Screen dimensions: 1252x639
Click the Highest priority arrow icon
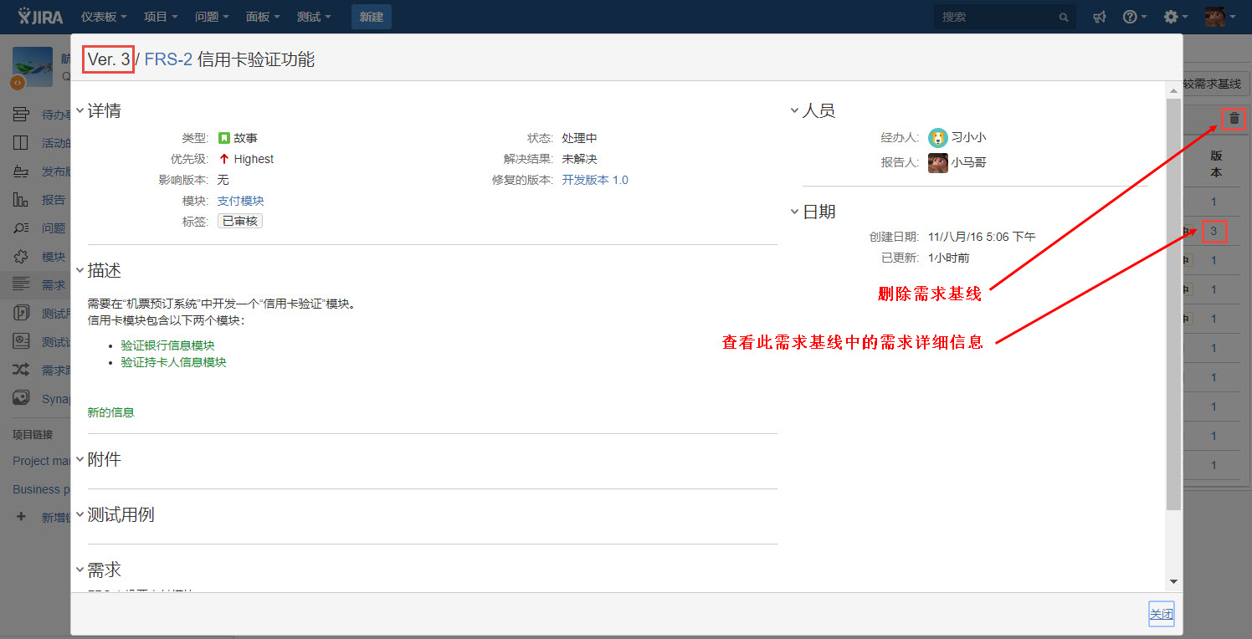223,159
